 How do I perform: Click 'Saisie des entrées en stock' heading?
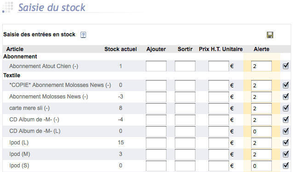(x=39, y=34)
